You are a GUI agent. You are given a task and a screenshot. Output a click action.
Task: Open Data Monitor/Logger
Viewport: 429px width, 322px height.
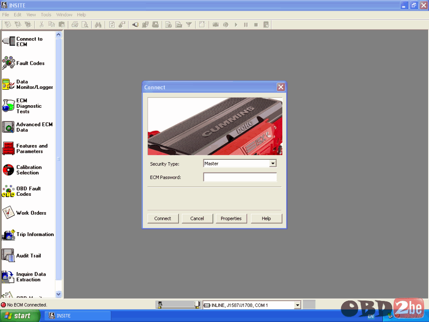[27, 84]
